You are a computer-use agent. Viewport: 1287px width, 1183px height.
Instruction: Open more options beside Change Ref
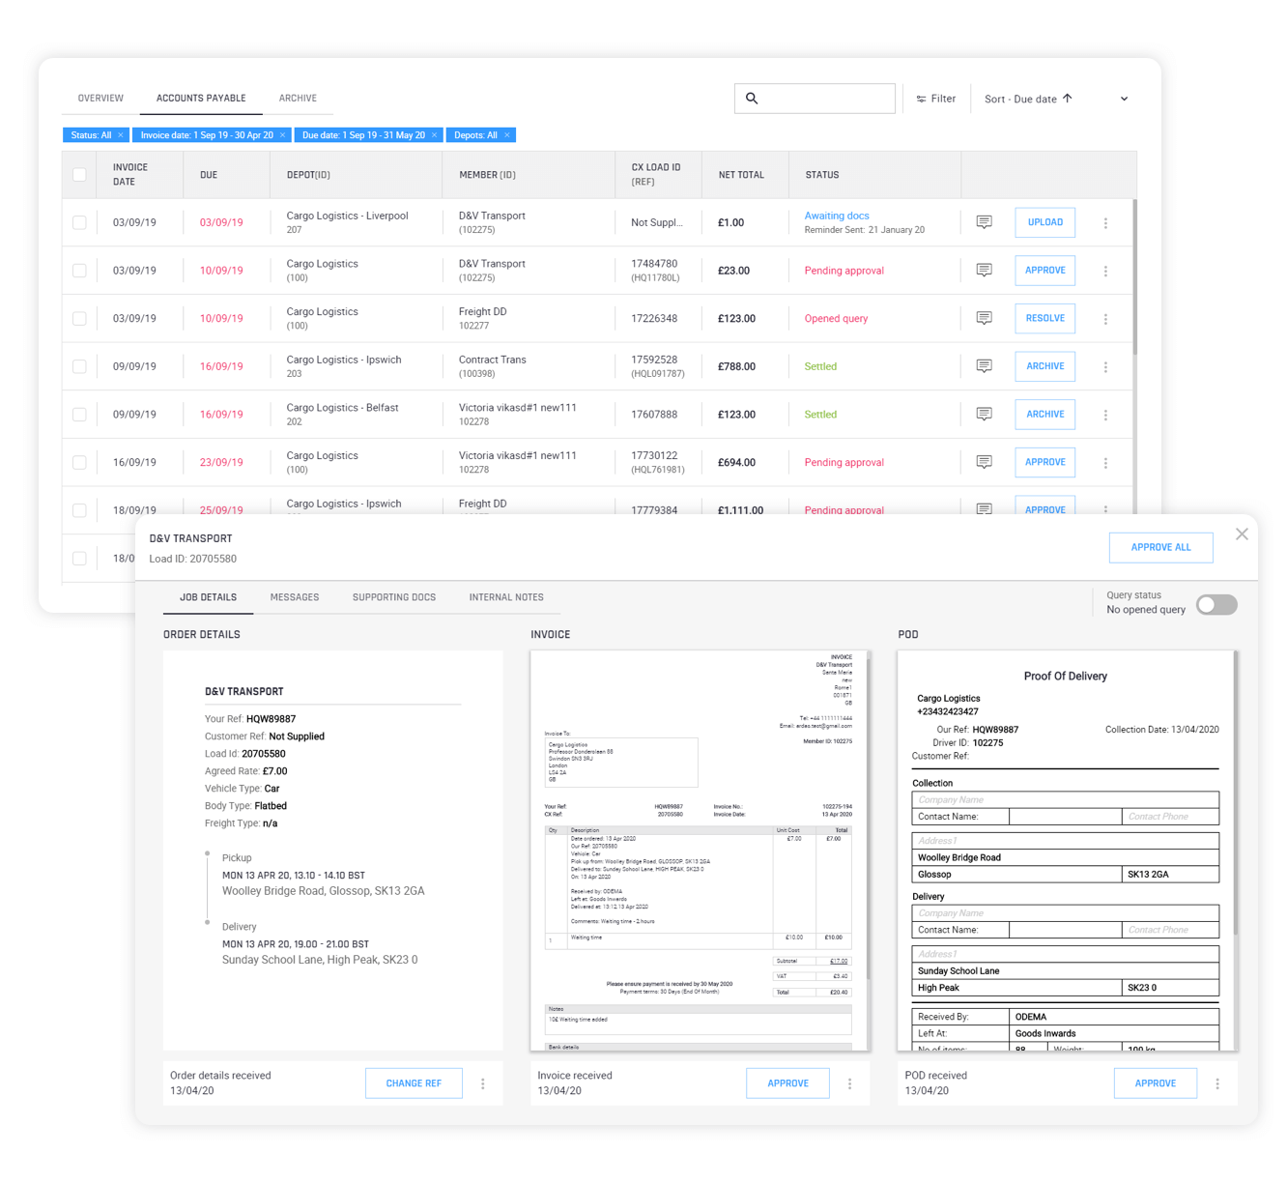[483, 1083]
